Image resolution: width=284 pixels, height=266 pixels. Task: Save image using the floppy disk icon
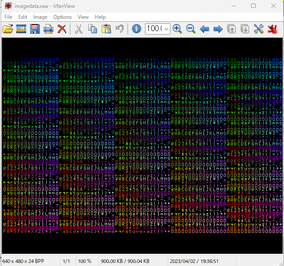point(35,29)
